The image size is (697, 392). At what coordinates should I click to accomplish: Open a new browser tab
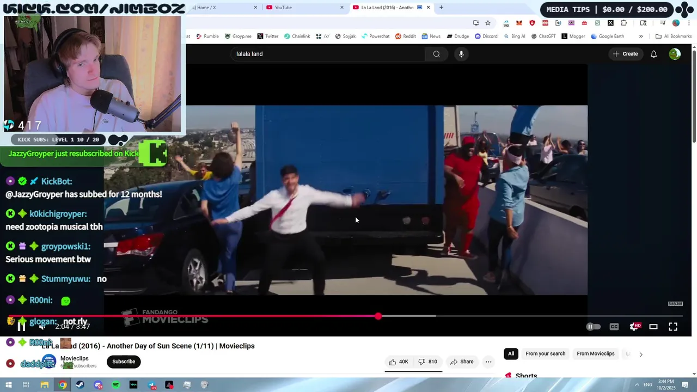click(x=441, y=8)
